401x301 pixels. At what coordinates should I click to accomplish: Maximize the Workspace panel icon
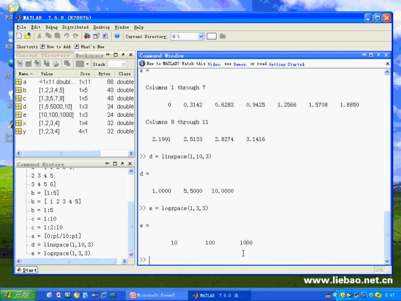click(x=116, y=54)
